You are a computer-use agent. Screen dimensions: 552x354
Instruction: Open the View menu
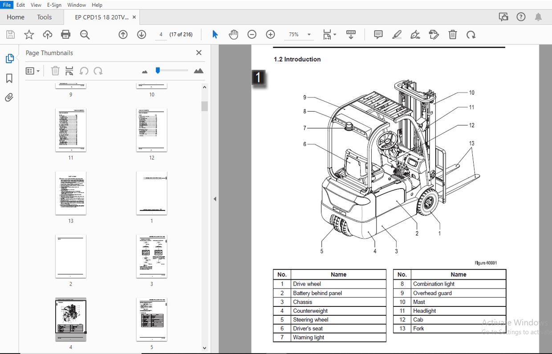[36, 5]
